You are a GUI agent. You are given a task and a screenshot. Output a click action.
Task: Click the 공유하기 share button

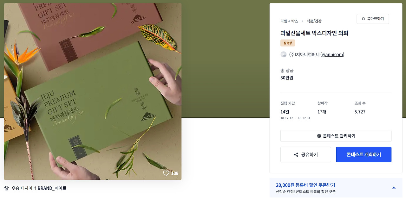tap(306, 155)
